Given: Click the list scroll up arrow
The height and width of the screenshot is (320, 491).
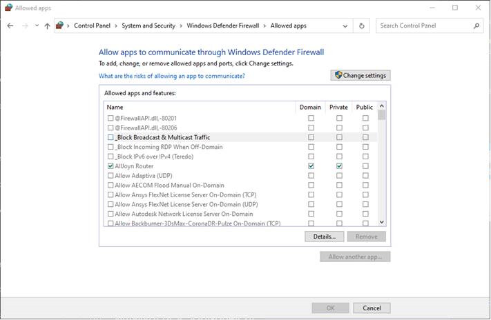Looking at the screenshot, I should tap(381, 106).
